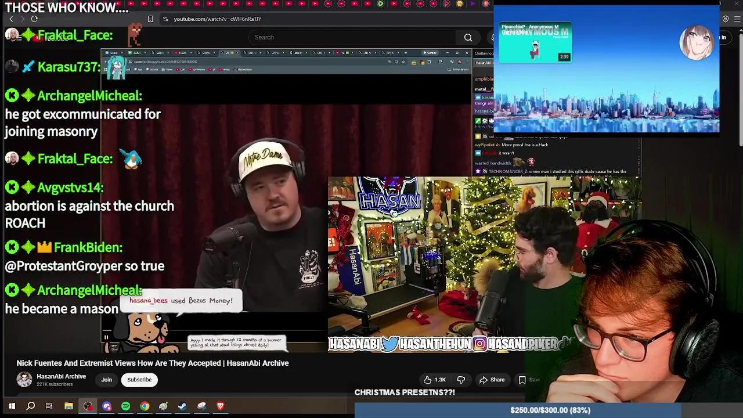Share the HasanAbi Archive video
Viewport: 743px width, 418px height.
point(492,380)
